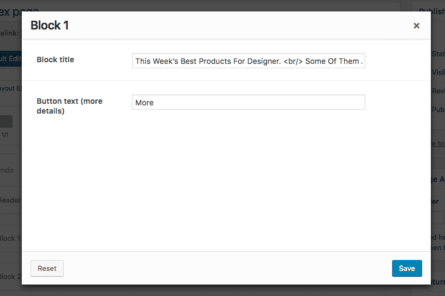Screen dimensions: 445x296
Task: Select the Block title label
Action: tap(55, 60)
